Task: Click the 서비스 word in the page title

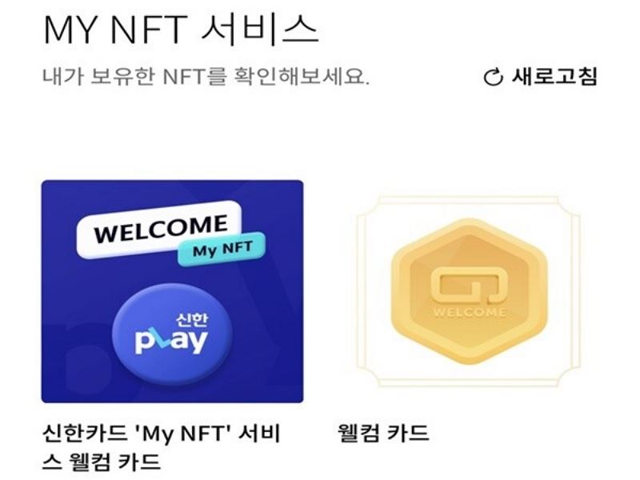Action: point(260,30)
